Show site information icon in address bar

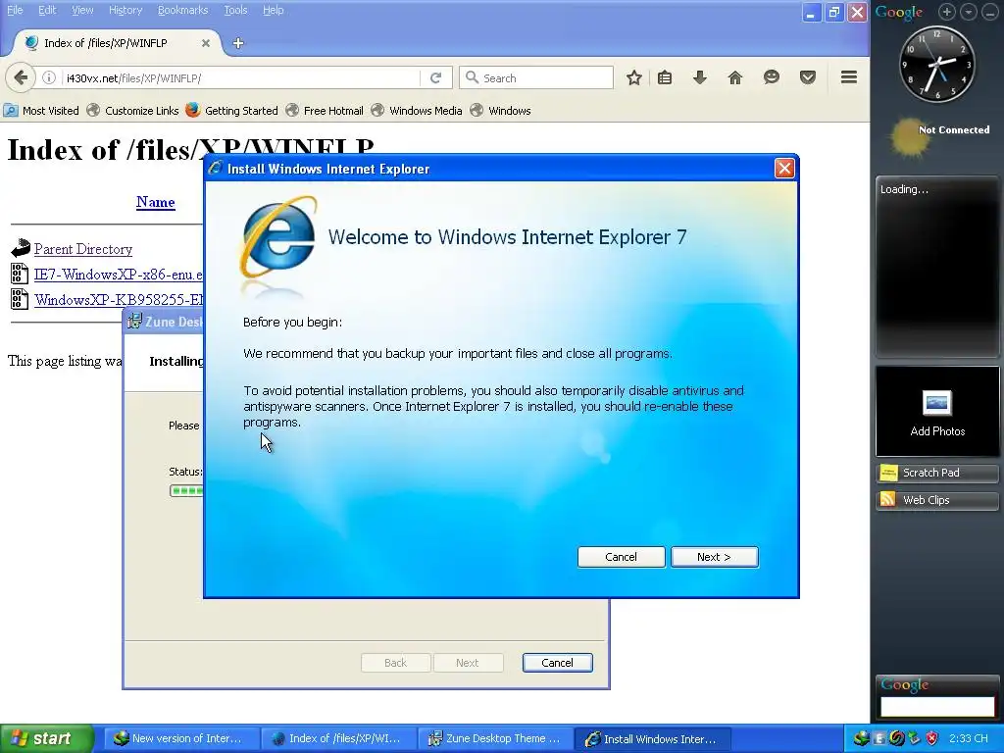click(x=49, y=78)
